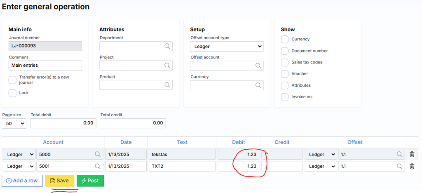The image size is (422, 193).
Task: Open the Offset account type dropdown
Action: pos(227,47)
